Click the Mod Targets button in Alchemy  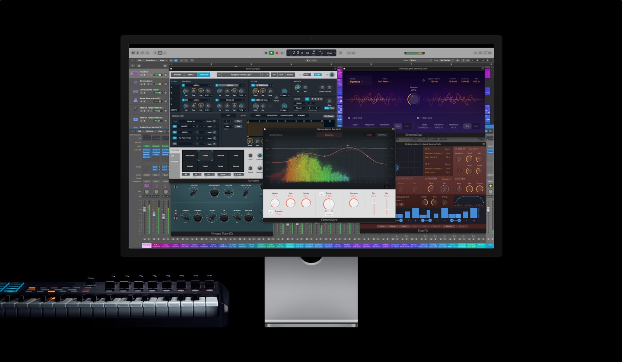(x=329, y=116)
